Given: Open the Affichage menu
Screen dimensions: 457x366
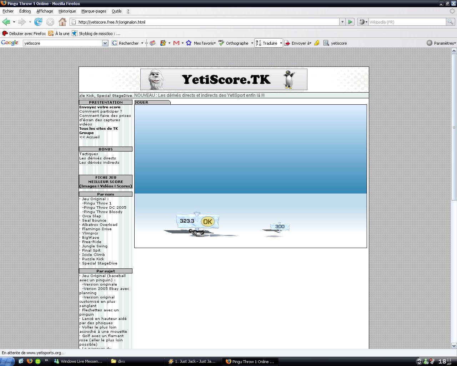Looking at the screenshot, I should click(x=45, y=11).
